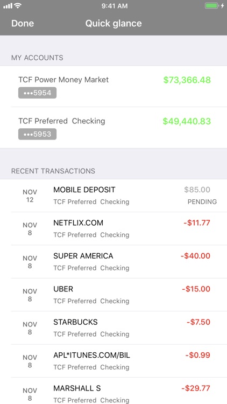Open the TCF Power Money Market account

(113, 86)
